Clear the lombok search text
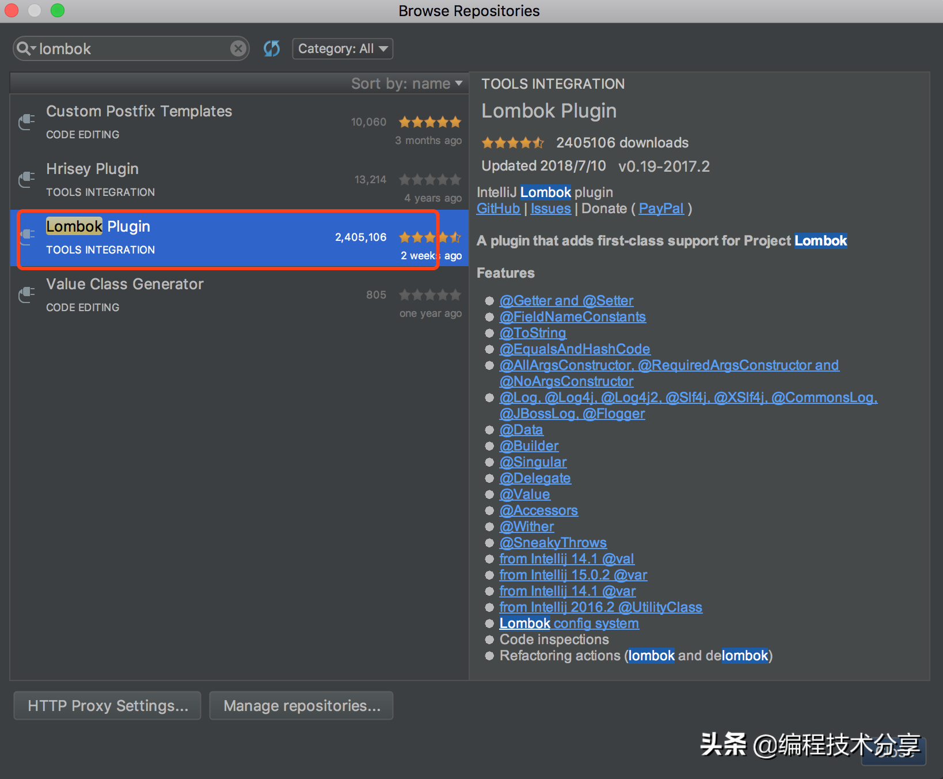 (x=238, y=49)
